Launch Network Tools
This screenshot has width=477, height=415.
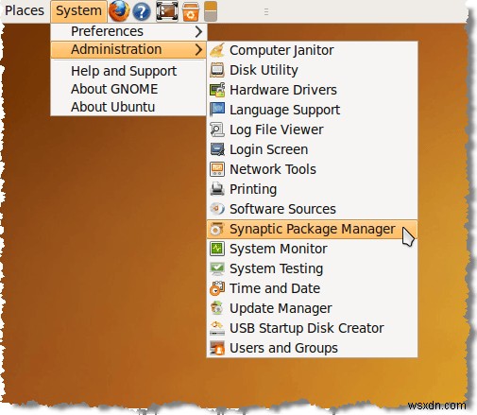click(312, 169)
